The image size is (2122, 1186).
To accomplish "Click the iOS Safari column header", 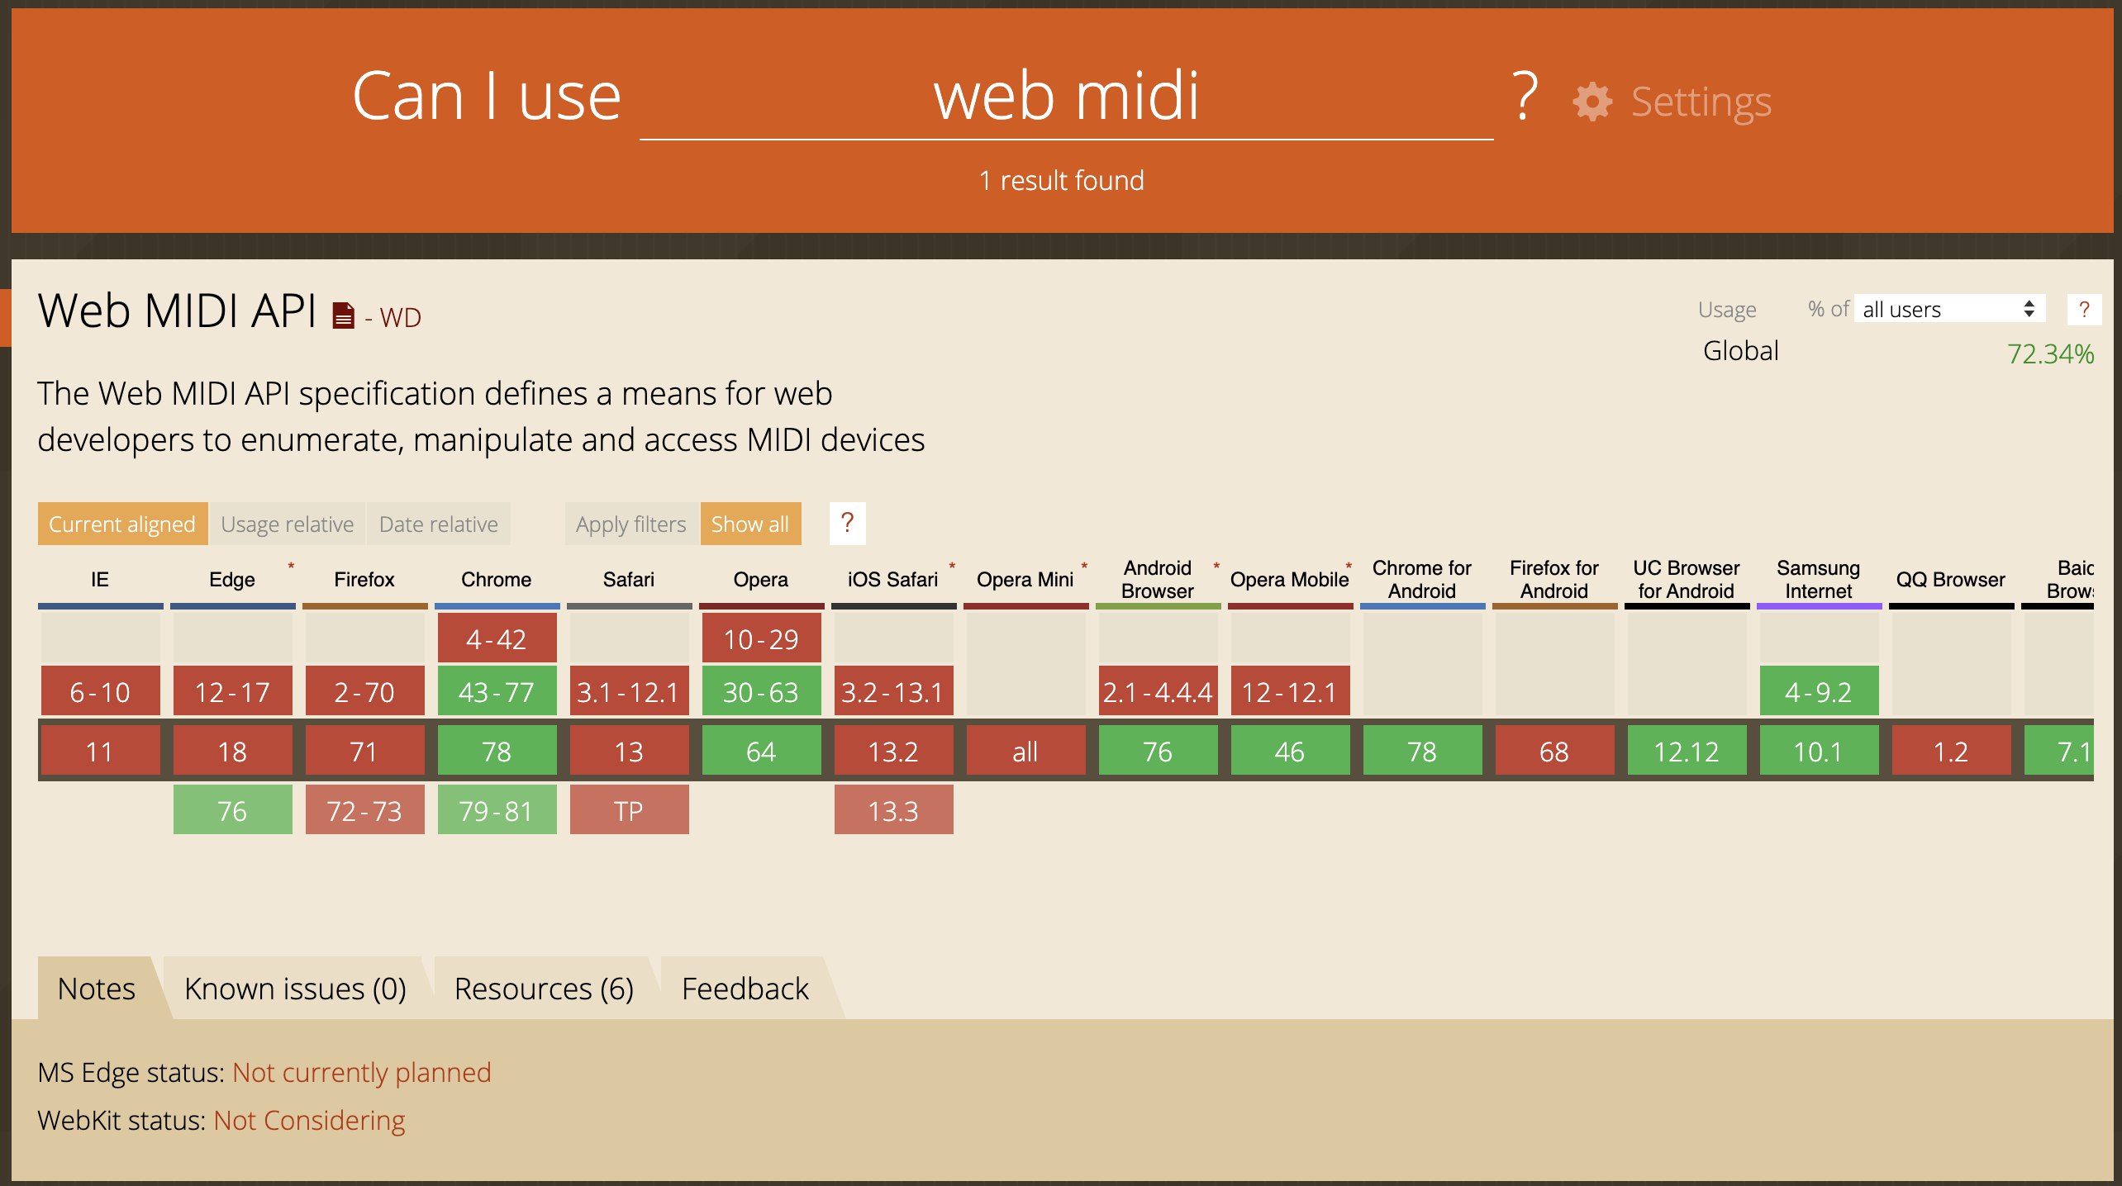I will pyautogui.click(x=893, y=580).
